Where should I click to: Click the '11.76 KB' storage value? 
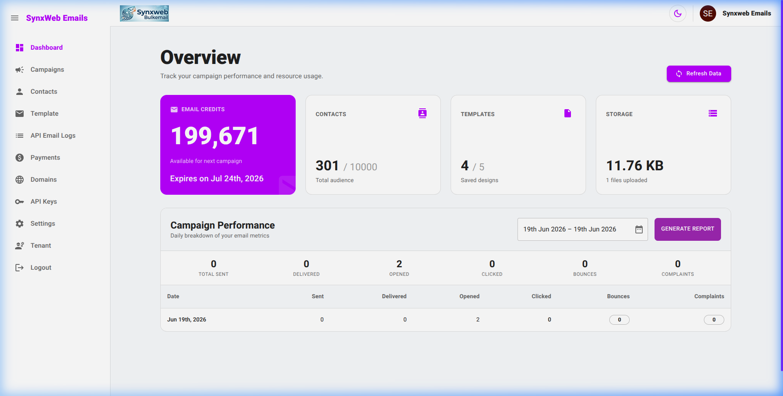pyautogui.click(x=635, y=166)
